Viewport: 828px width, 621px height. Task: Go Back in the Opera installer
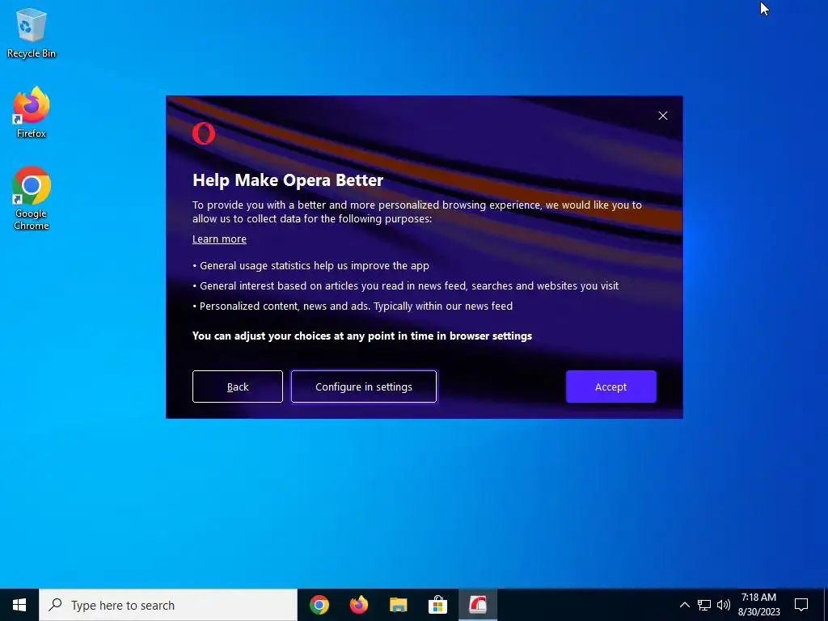pyautogui.click(x=238, y=387)
